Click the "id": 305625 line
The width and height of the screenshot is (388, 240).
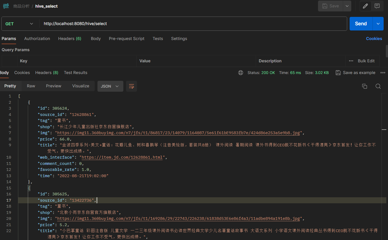click(53, 194)
